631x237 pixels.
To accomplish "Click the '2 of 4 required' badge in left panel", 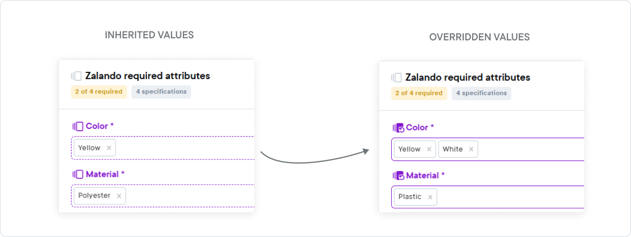I will [x=99, y=92].
